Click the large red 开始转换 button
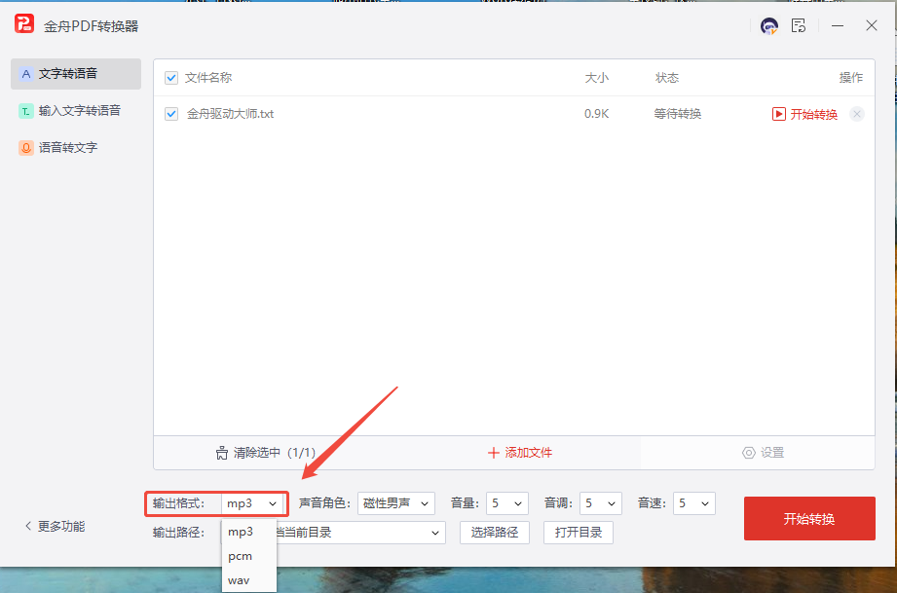This screenshot has height=593, width=897. pyautogui.click(x=809, y=519)
